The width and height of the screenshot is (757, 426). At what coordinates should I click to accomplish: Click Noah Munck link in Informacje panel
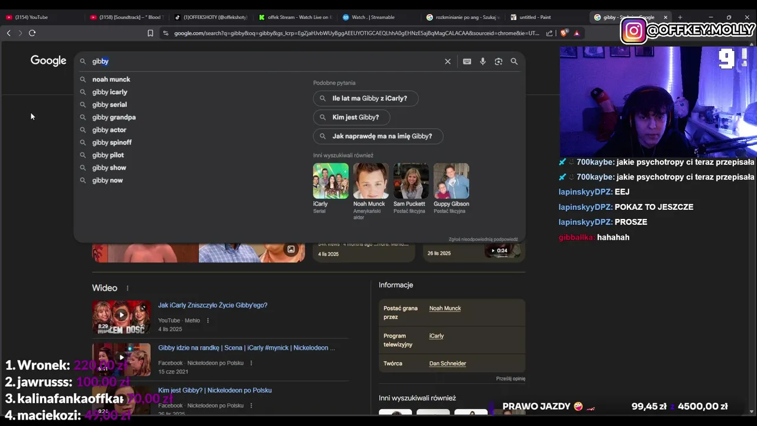(445, 308)
